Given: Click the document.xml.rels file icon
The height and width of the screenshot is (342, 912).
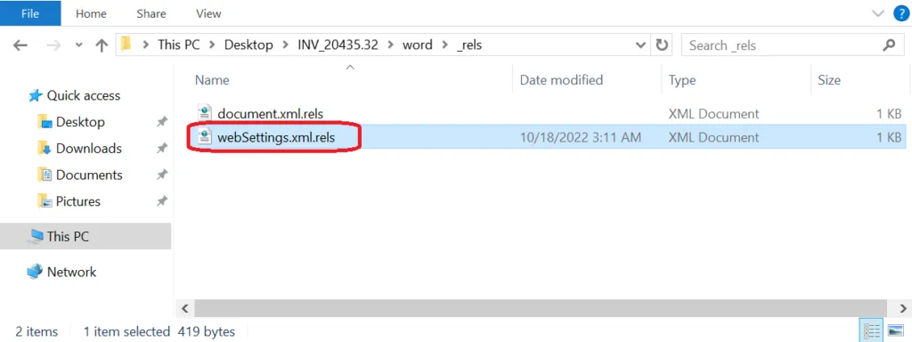Looking at the screenshot, I should pyautogui.click(x=205, y=113).
